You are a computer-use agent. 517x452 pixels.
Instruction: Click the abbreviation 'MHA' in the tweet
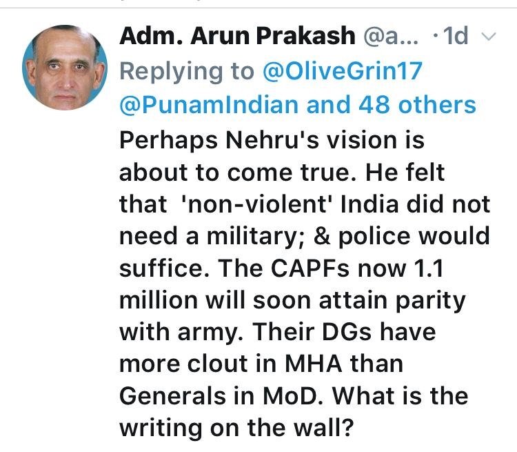[314, 364]
